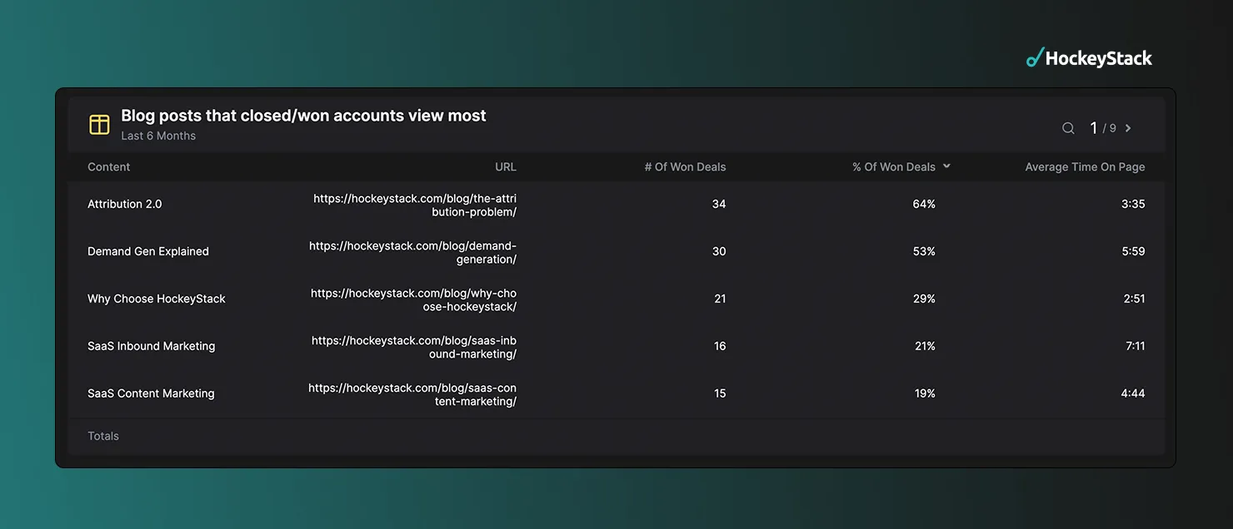
Task: Sort by # Of Won Deals header
Action: [685, 167]
